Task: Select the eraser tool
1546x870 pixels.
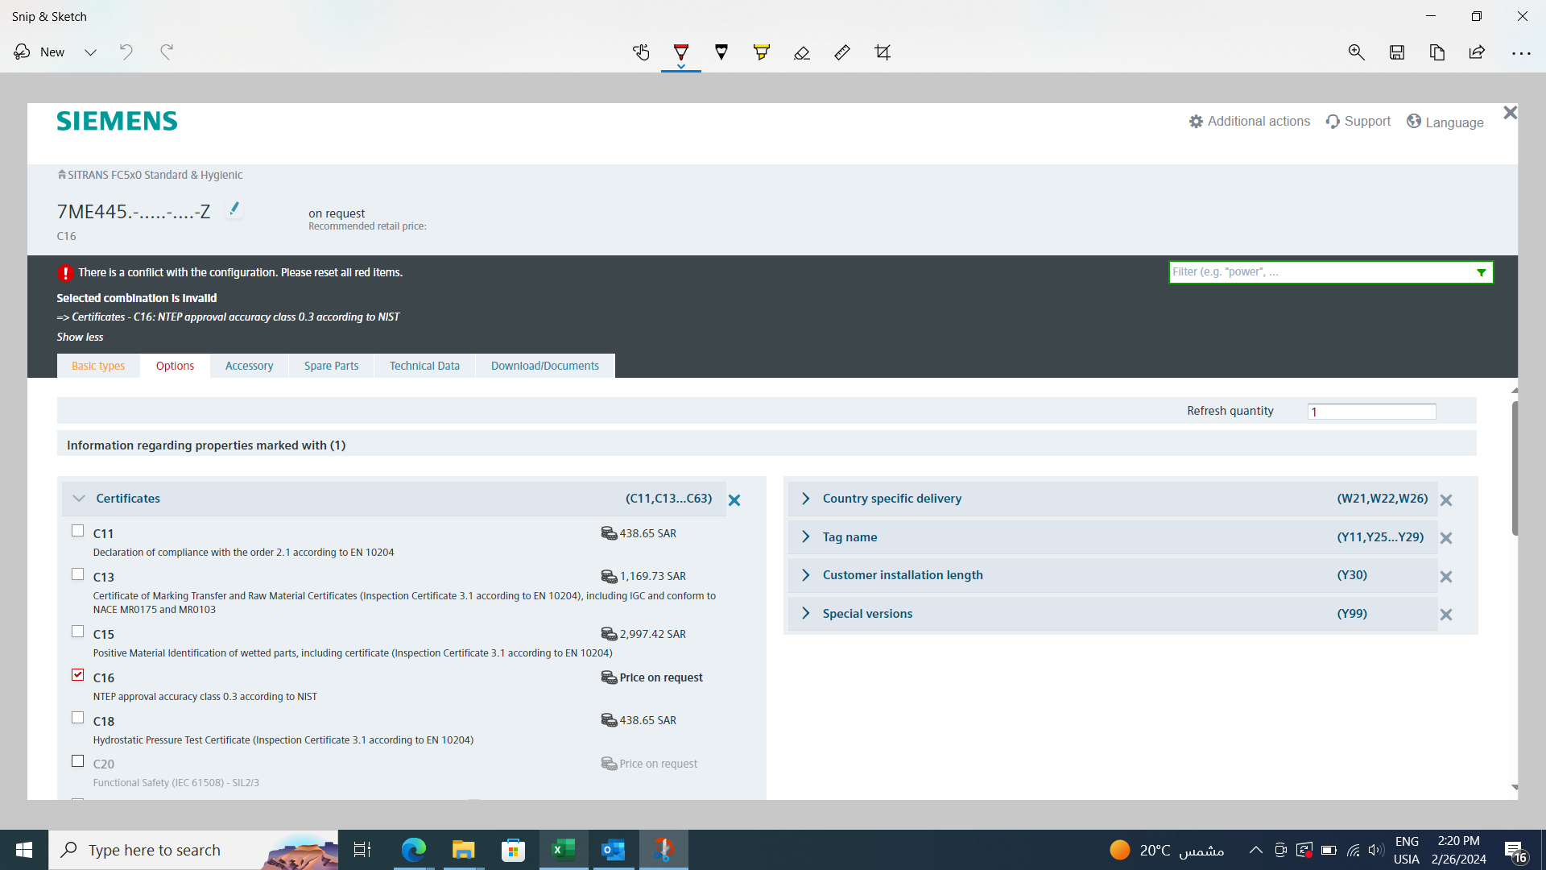Action: click(x=801, y=52)
